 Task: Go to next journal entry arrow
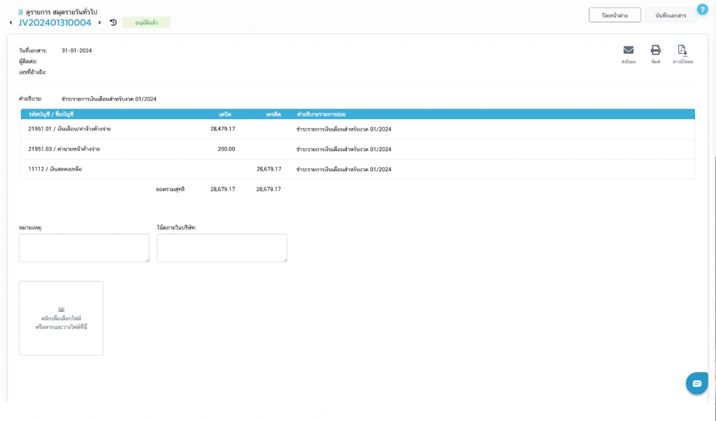100,22
